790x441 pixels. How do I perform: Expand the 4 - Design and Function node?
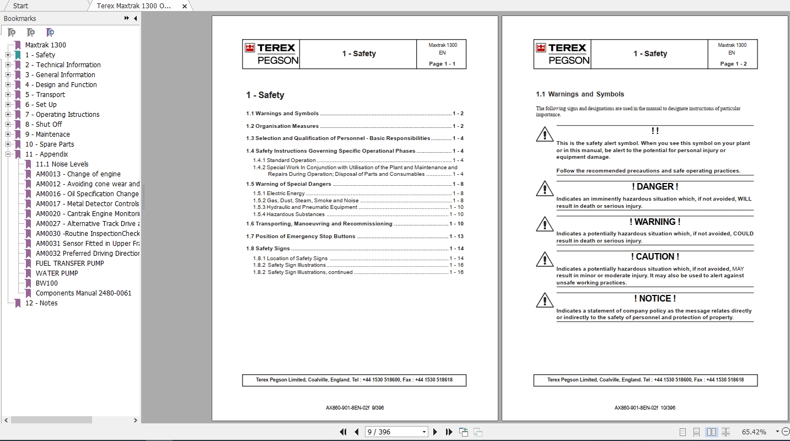(8, 85)
